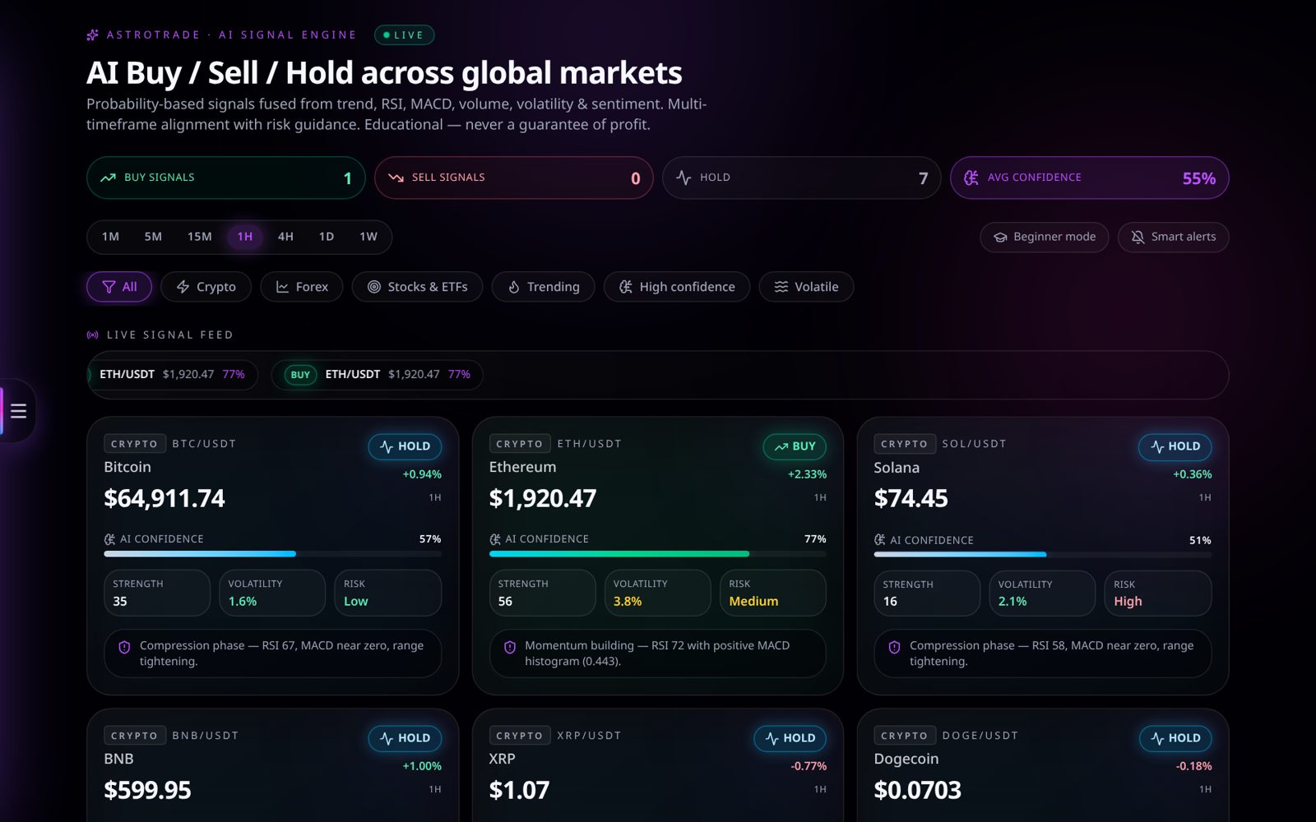
Task: Click the Ethereum Volatility 3.8% box
Action: click(657, 593)
